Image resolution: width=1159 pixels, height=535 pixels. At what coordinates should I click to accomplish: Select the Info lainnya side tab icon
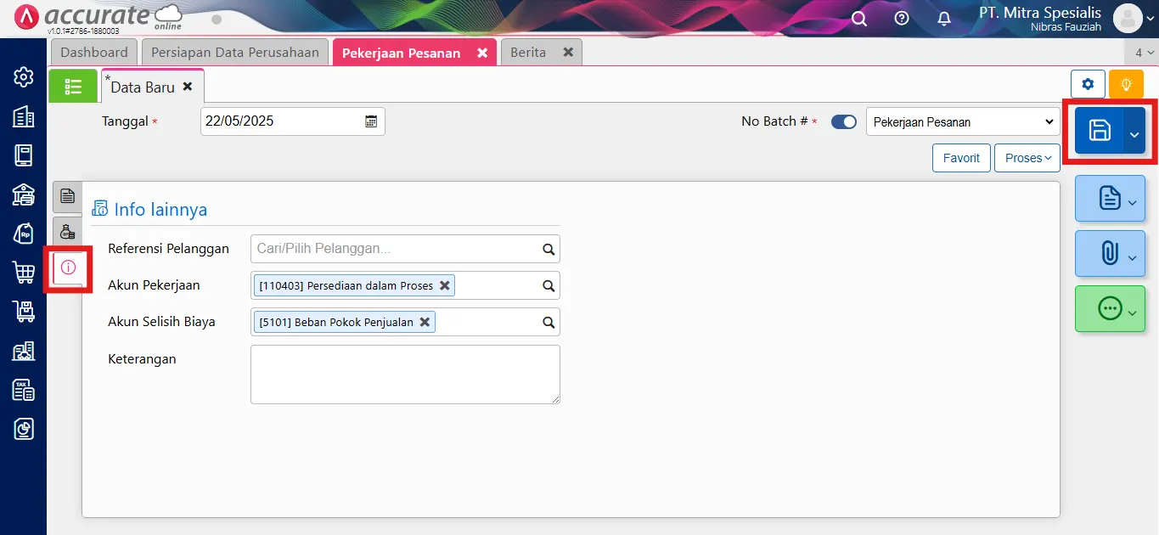tap(69, 267)
